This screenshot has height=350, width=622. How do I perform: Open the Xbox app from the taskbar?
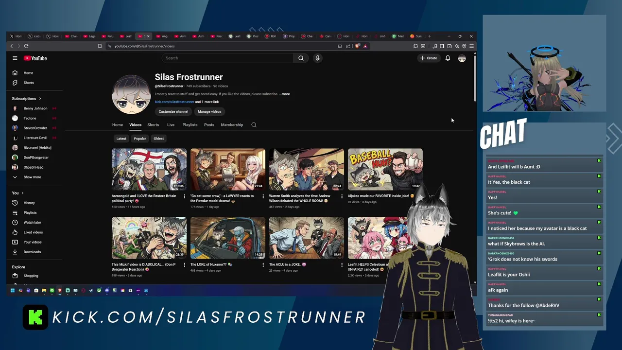[99, 291]
